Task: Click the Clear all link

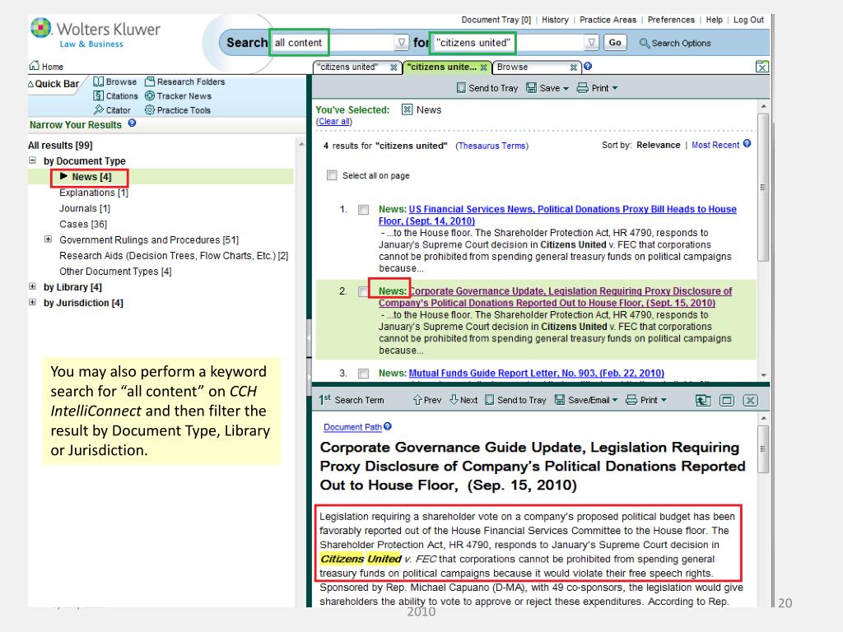Action: (334, 122)
